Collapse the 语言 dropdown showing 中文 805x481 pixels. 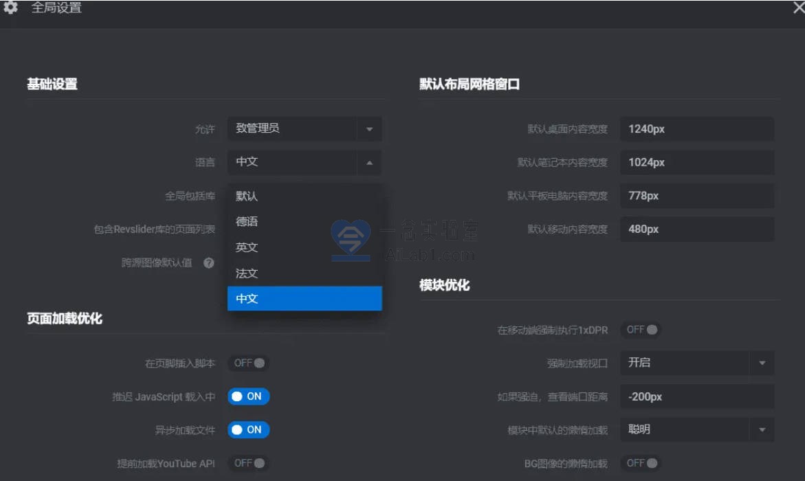tap(305, 162)
